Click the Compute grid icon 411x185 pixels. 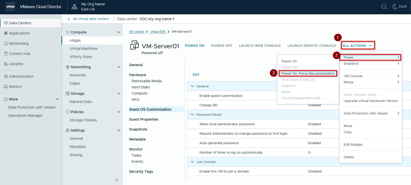point(68,32)
